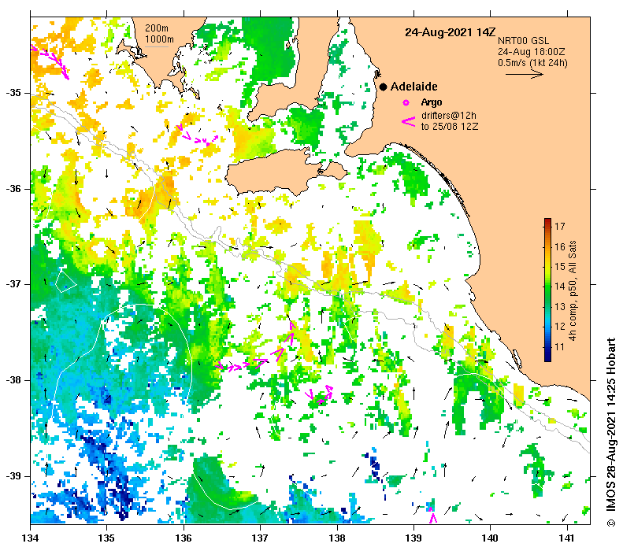623x551 pixels.
Task: Click the 'Adelaide' city label
Action: (414, 87)
